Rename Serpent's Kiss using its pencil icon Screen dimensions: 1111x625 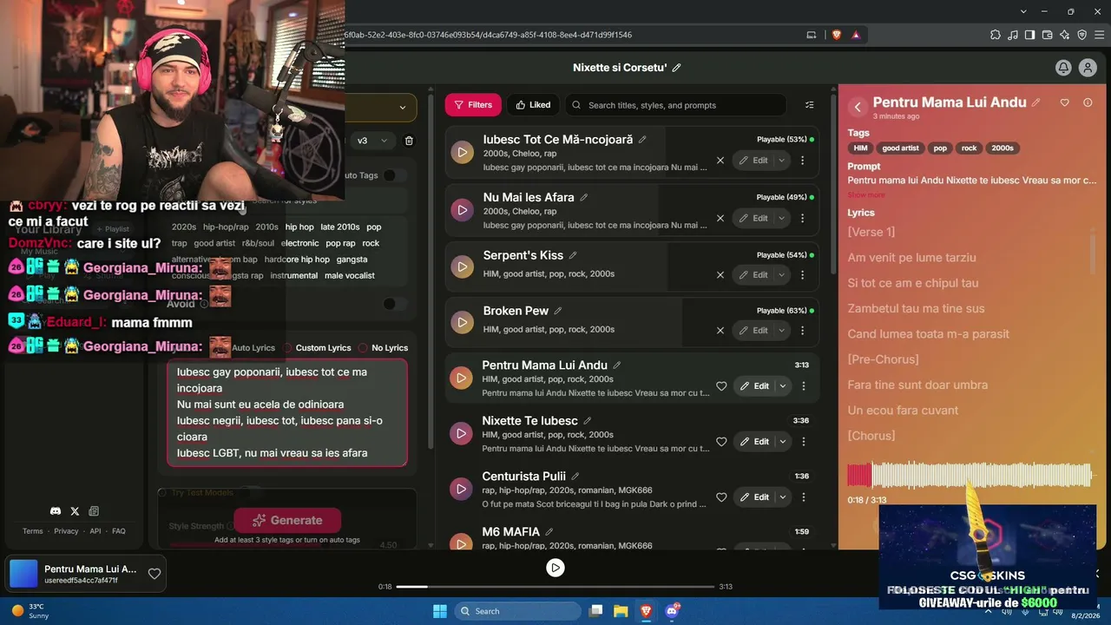point(573,255)
